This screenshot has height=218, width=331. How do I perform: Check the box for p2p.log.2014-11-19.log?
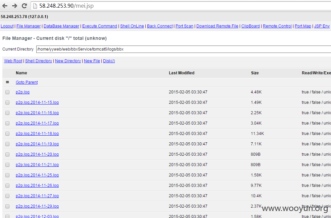pos(7,144)
